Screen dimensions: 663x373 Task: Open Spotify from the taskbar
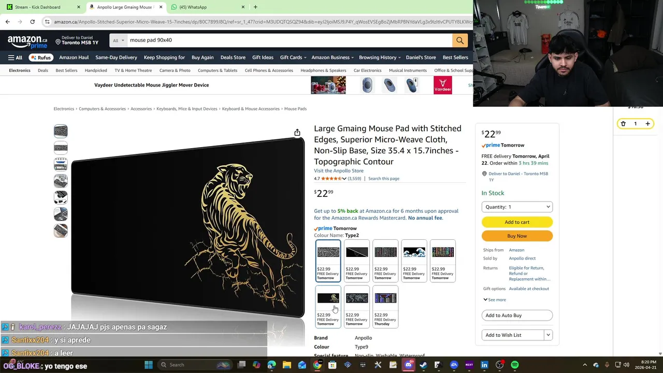(514, 365)
